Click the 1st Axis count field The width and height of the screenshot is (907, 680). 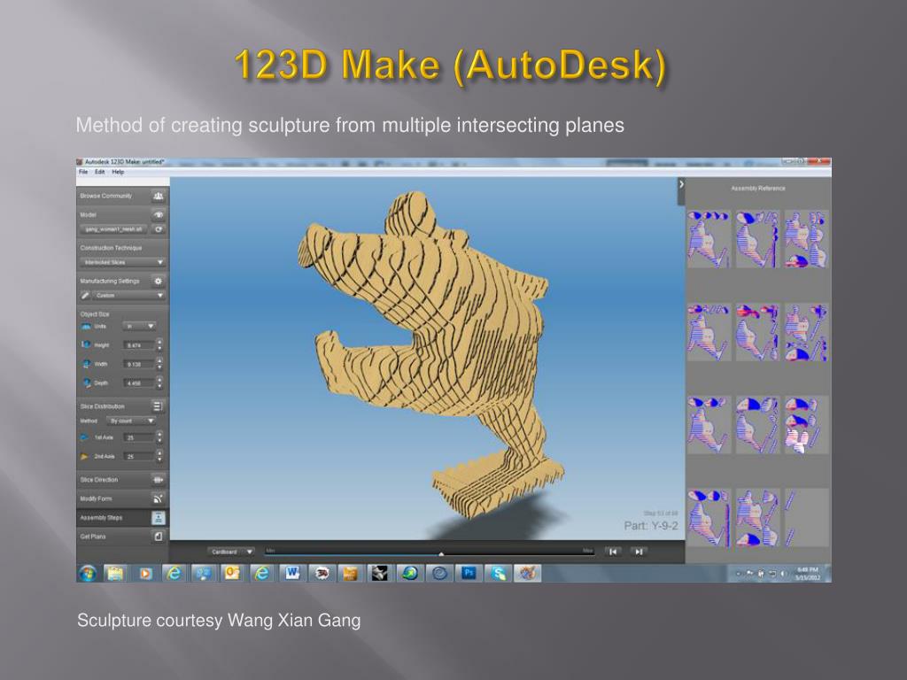tap(139, 437)
